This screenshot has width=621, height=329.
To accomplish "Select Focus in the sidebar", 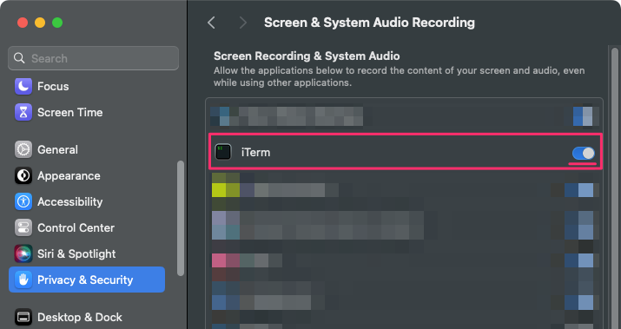I will (53, 86).
